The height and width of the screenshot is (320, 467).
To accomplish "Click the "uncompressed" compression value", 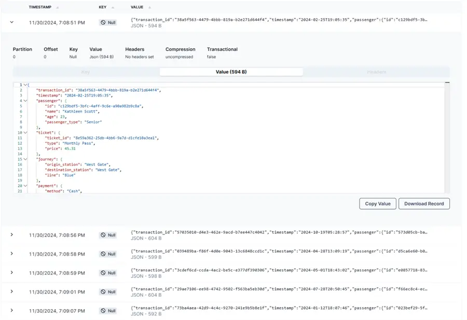I will point(180,57).
